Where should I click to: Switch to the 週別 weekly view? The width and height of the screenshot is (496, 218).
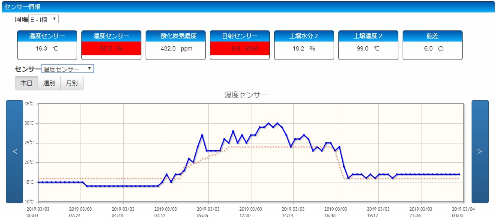[x=49, y=83]
